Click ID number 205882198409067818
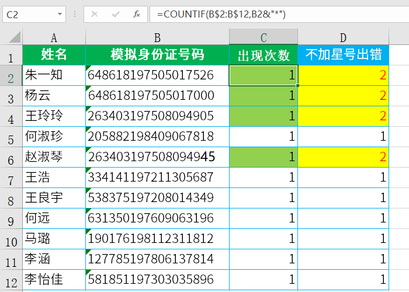The image size is (409, 292). (157, 137)
